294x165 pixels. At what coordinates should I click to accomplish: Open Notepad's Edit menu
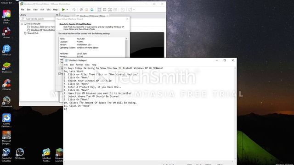click(x=72, y=65)
